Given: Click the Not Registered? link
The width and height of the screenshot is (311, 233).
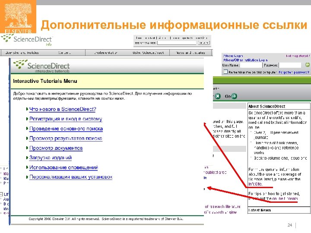Looking at the screenshot, I should 298,56.
